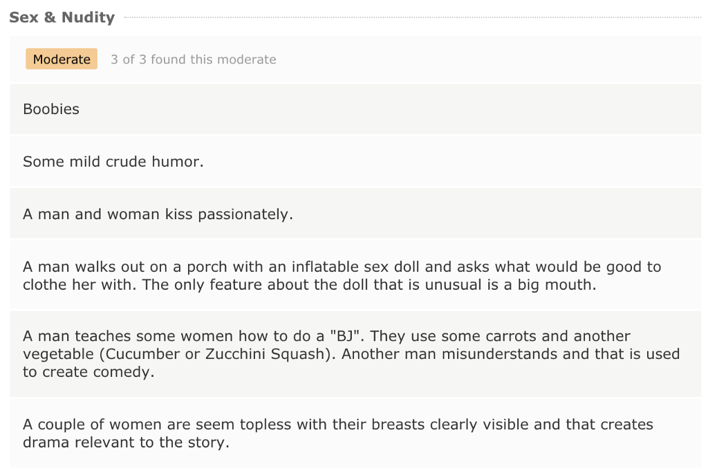The image size is (708, 473).
Task: Click the '3 of 3 found this moderate' text
Action: click(194, 59)
